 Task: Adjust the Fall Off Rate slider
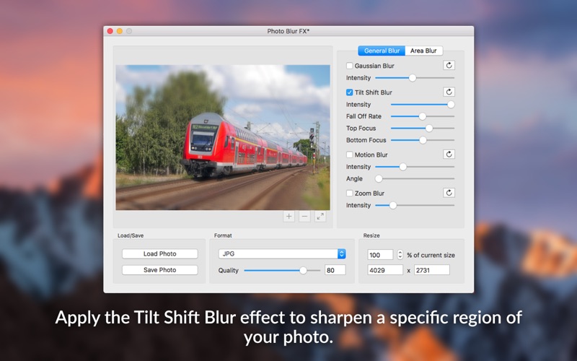coord(423,116)
